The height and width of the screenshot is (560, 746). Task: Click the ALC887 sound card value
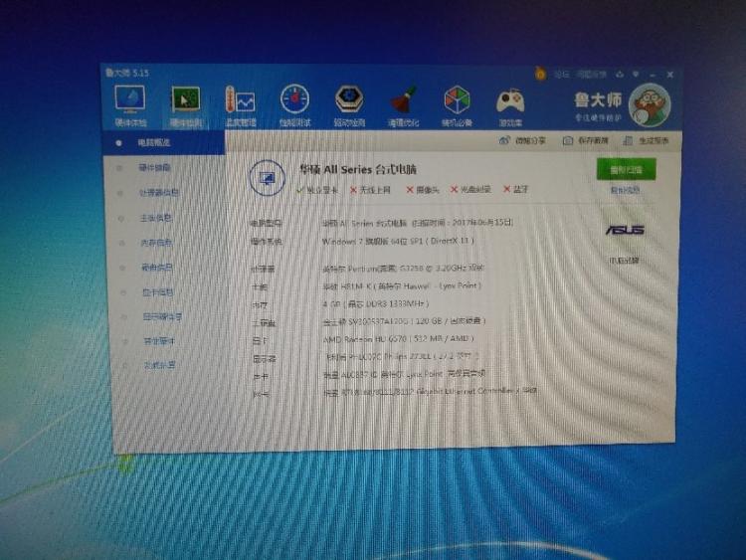click(404, 374)
